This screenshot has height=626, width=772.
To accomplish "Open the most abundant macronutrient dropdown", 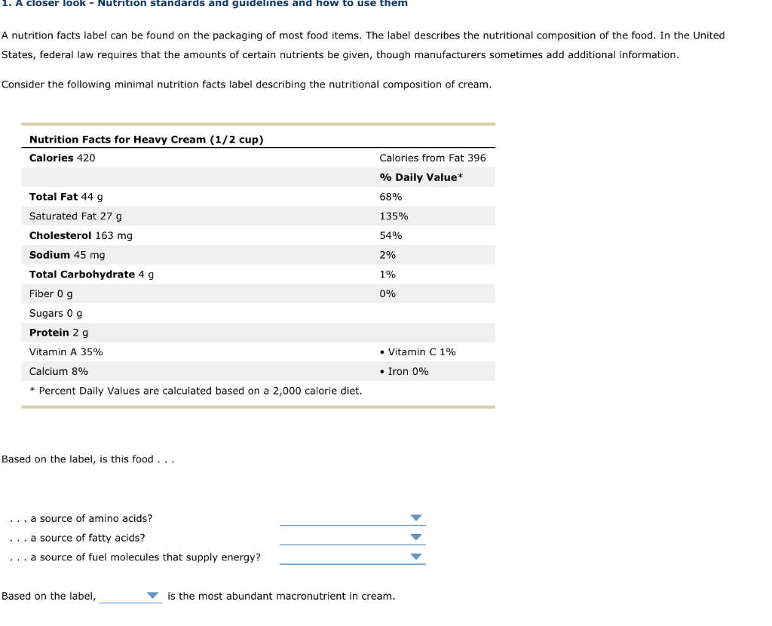I will pos(130,596).
